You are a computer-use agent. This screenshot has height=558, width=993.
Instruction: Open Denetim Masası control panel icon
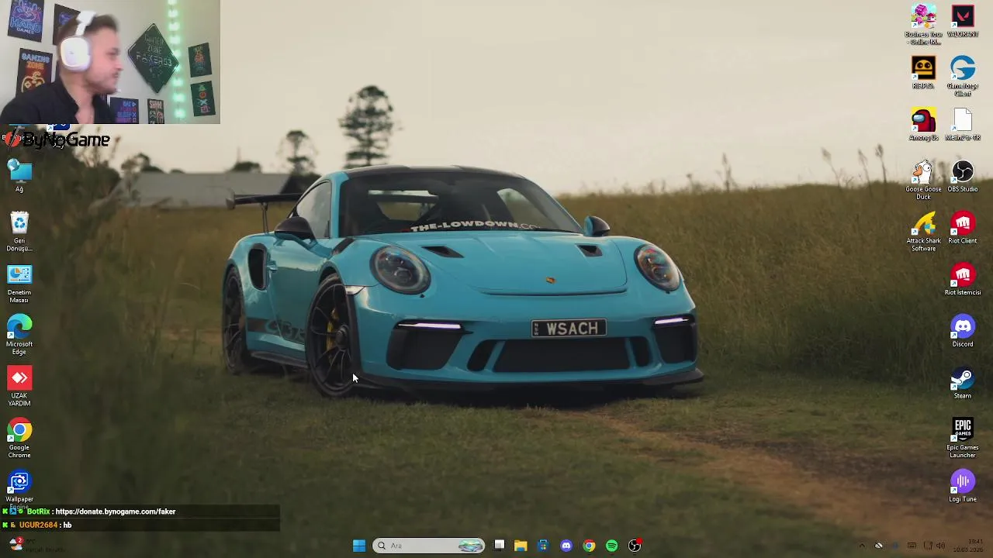point(19,283)
